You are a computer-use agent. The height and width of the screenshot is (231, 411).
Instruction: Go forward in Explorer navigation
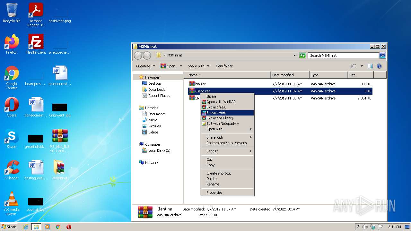pos(147,56)
